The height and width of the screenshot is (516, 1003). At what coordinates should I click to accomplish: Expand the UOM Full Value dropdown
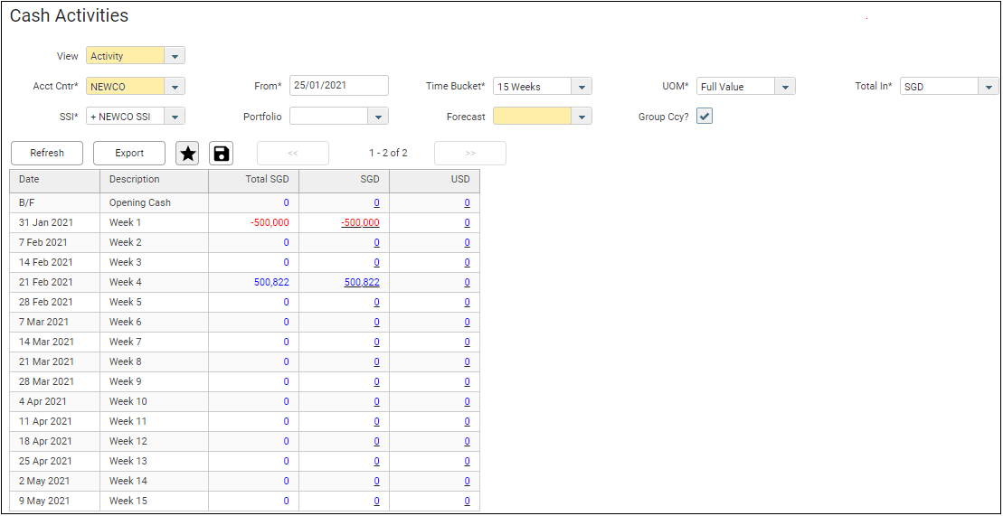[x=786, y=87]
